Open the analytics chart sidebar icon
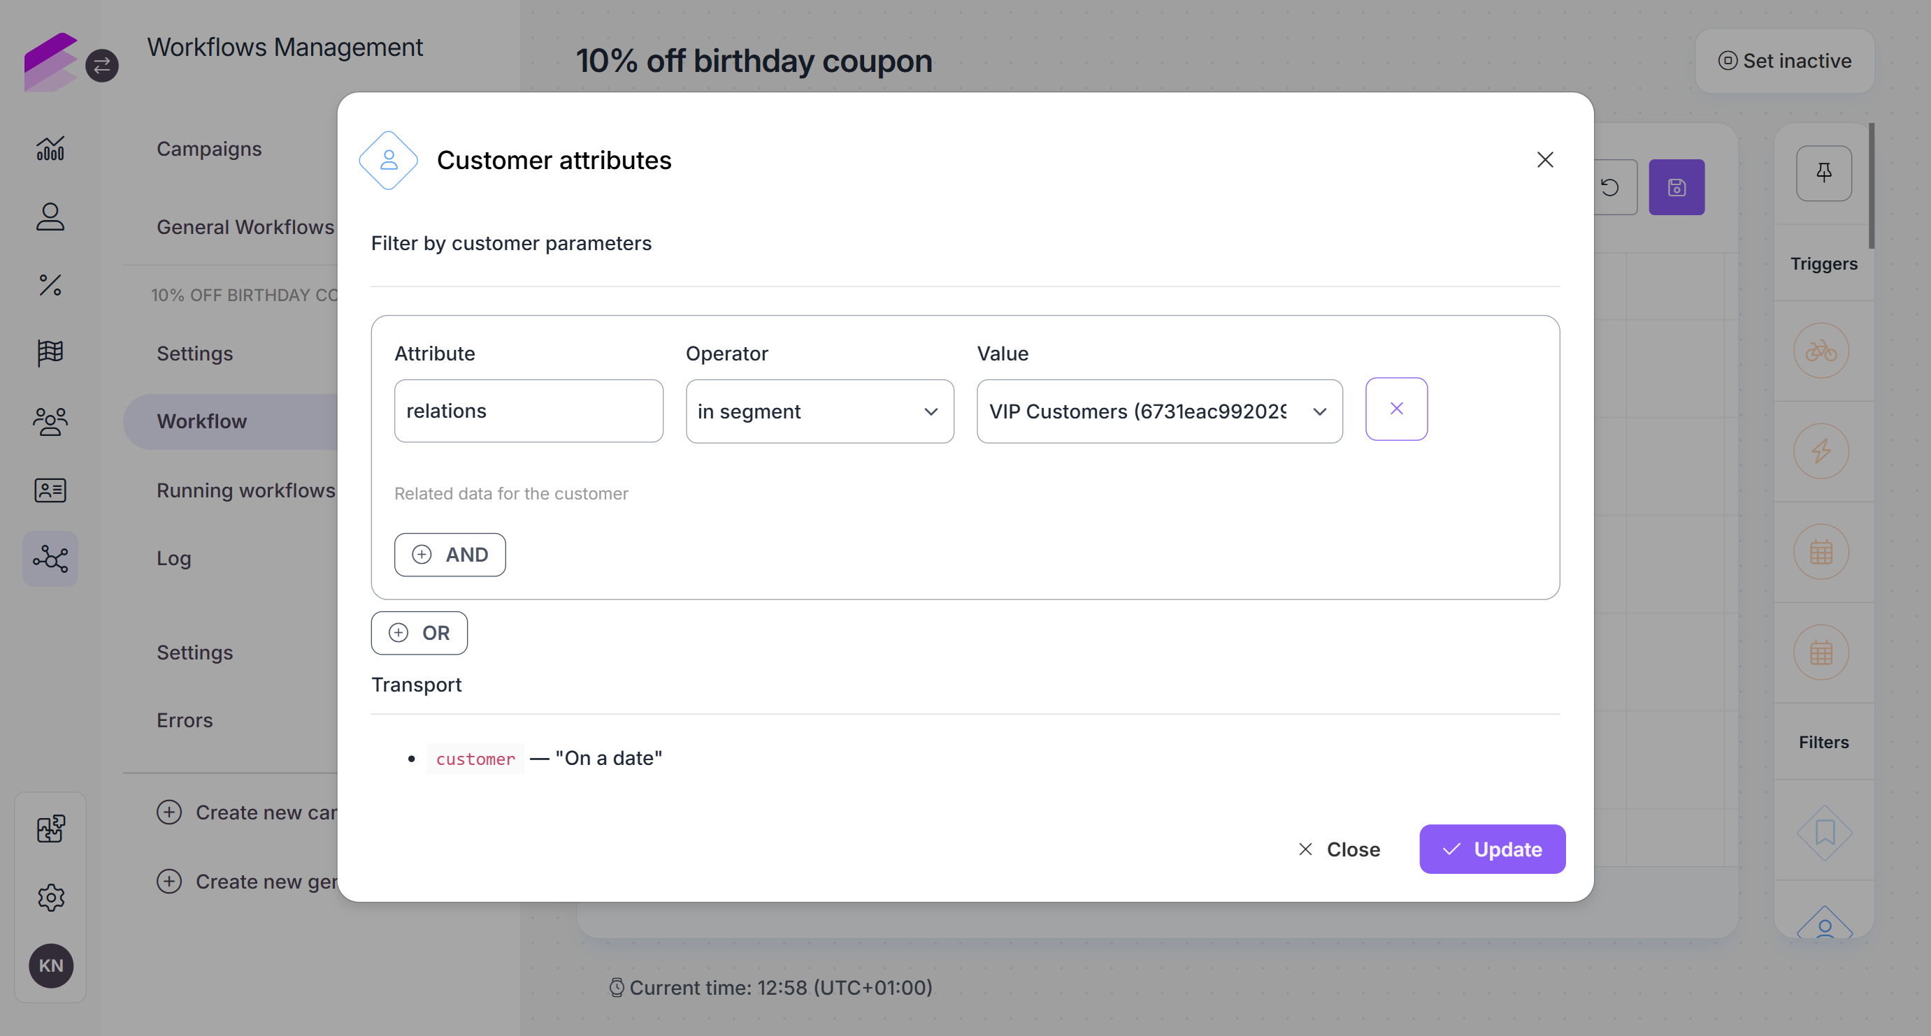 [x=50, y=148]
